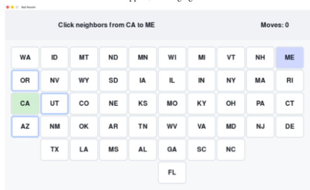
Task: Select the IL state tile
Action: (172, 81)
